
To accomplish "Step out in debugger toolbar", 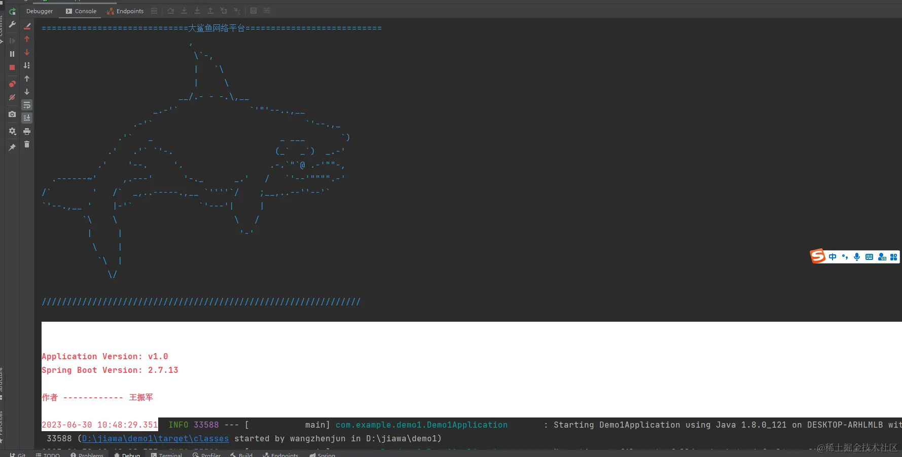I will [210, 11].
